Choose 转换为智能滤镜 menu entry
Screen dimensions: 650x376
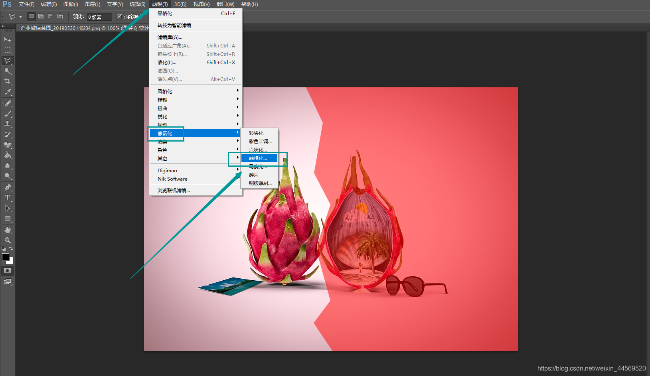click(196, 25)
